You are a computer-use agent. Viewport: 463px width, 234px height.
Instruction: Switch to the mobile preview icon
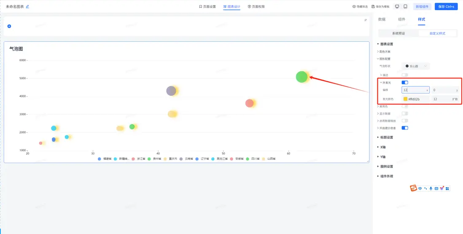(405, 6)
